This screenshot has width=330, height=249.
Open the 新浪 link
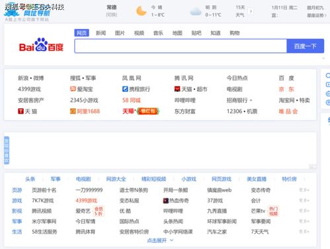click(23, 78)
